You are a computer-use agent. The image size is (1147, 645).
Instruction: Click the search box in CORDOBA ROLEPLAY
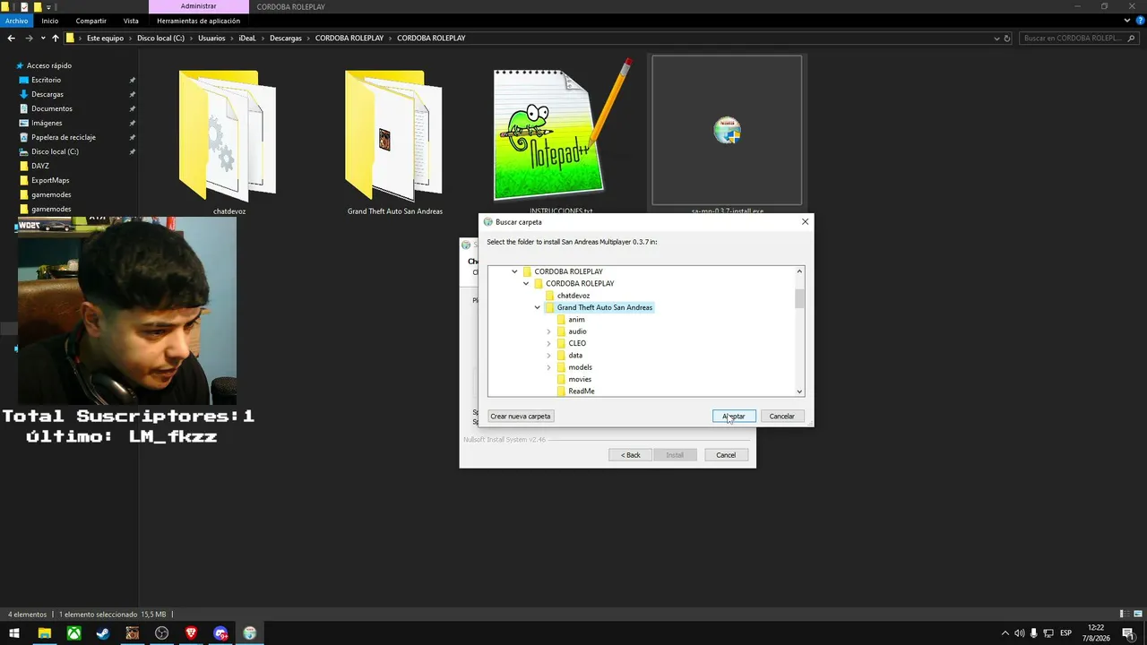(1077, 39)
